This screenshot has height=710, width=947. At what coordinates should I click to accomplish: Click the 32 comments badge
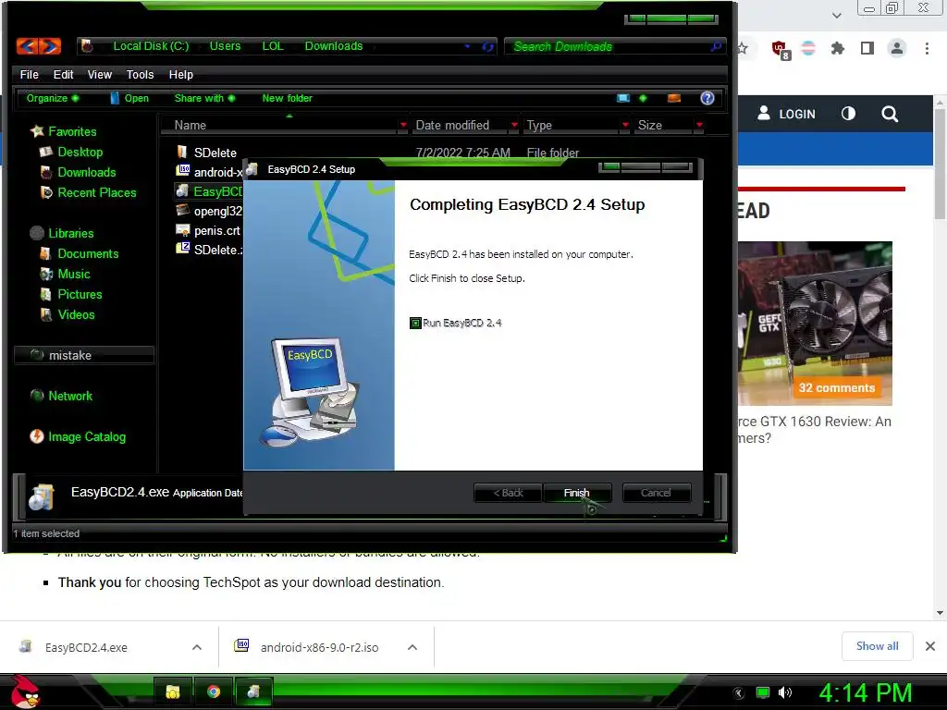(x=836, y=387)
